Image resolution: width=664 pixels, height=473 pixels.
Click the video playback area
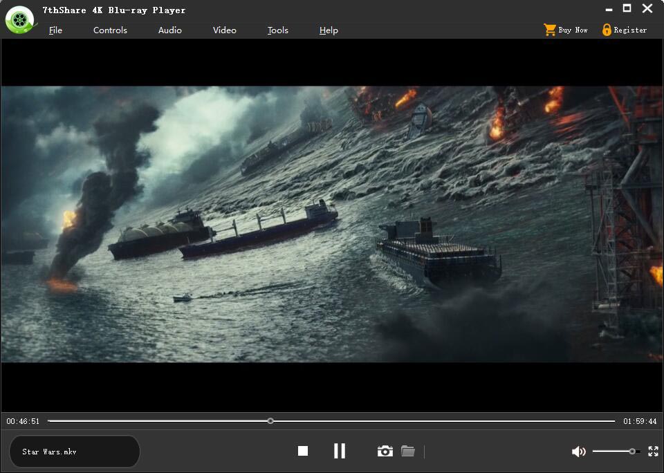pyautogui.click(x=332, y=225)
